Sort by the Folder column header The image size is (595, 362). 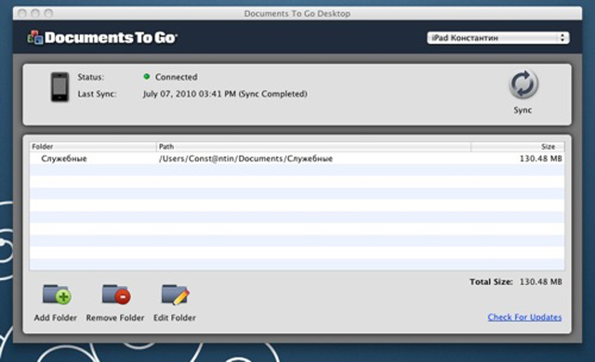pyautogui.click(x=93, y=147)
